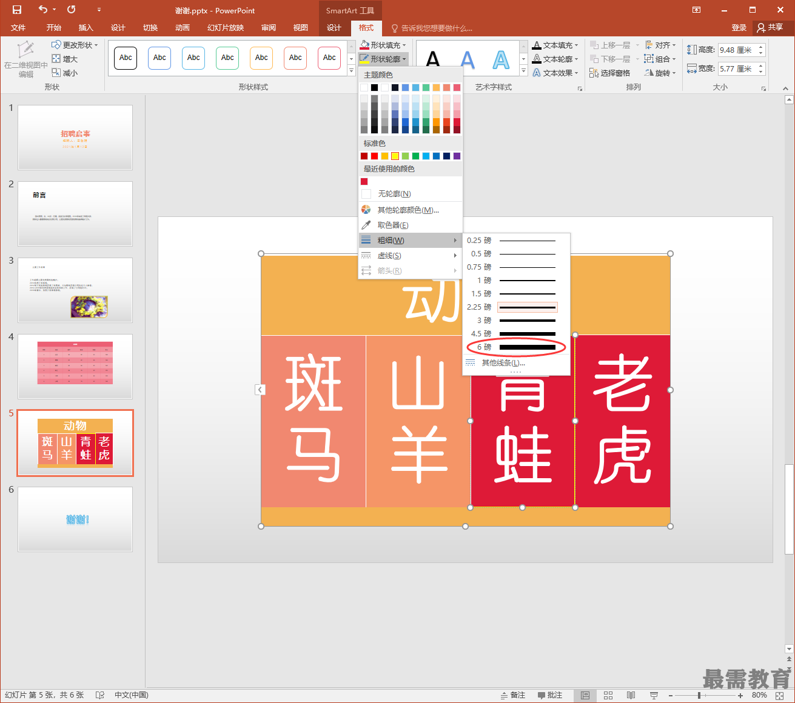Expand the 虚线 dashes submenu
This screenshot has height=703, width=795.
pyautogui.click(x=410, y=256)
